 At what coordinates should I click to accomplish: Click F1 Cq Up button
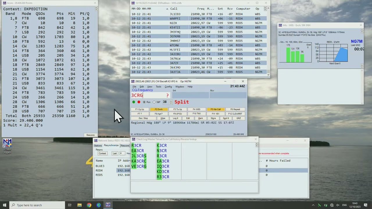pos(139,109)
